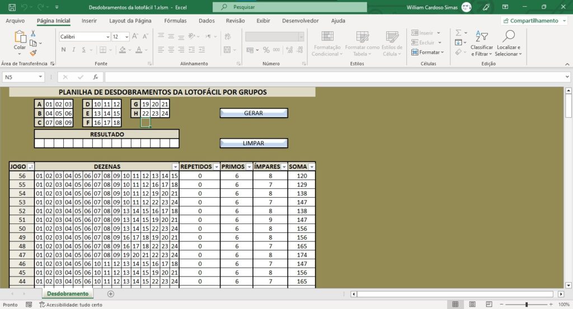
Task: Open the REPETIDOS column filter dropdown
Action: pyautogui.click(x=217, y=167)
